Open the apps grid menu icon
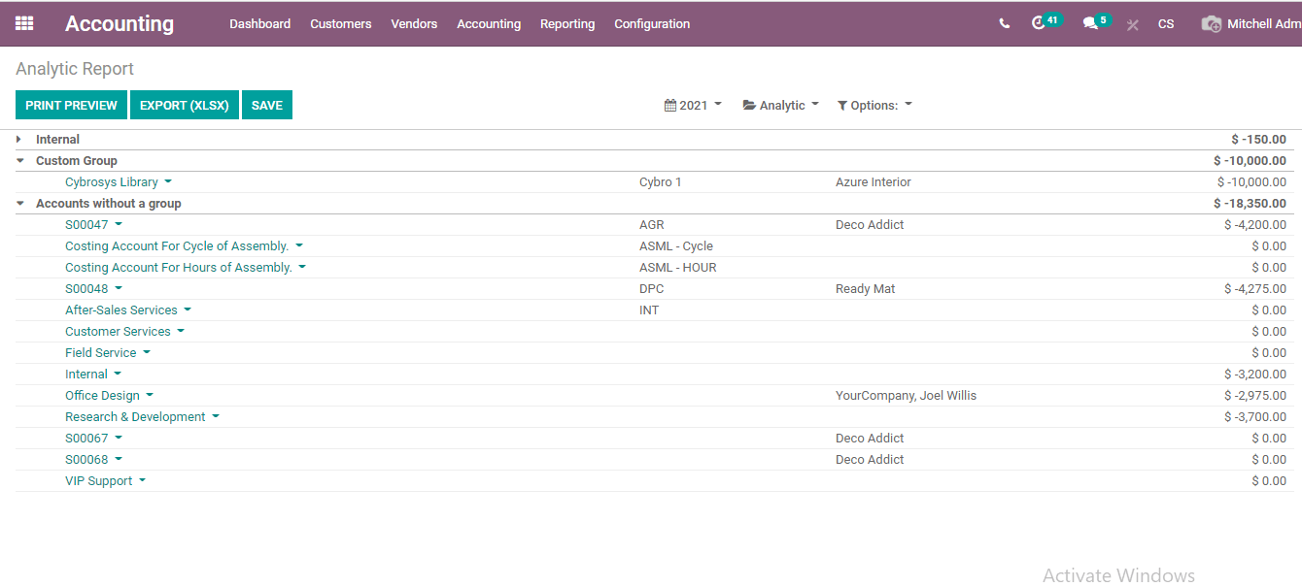The image size is (1302, 587). tap(24, 23)
